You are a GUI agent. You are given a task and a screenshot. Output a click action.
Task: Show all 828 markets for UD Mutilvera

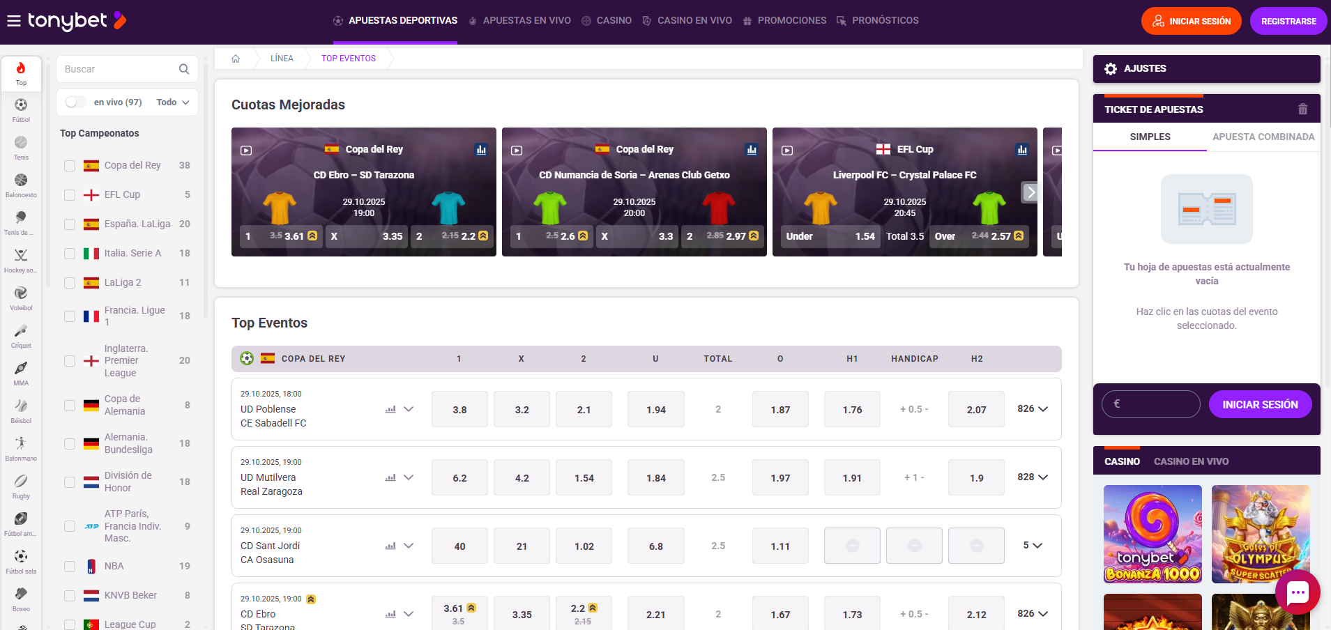click(x=1033, y=477)
